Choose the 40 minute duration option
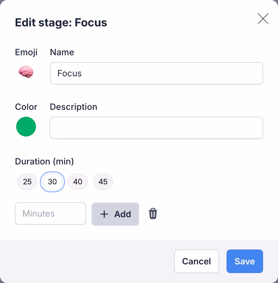 point(78,182)
